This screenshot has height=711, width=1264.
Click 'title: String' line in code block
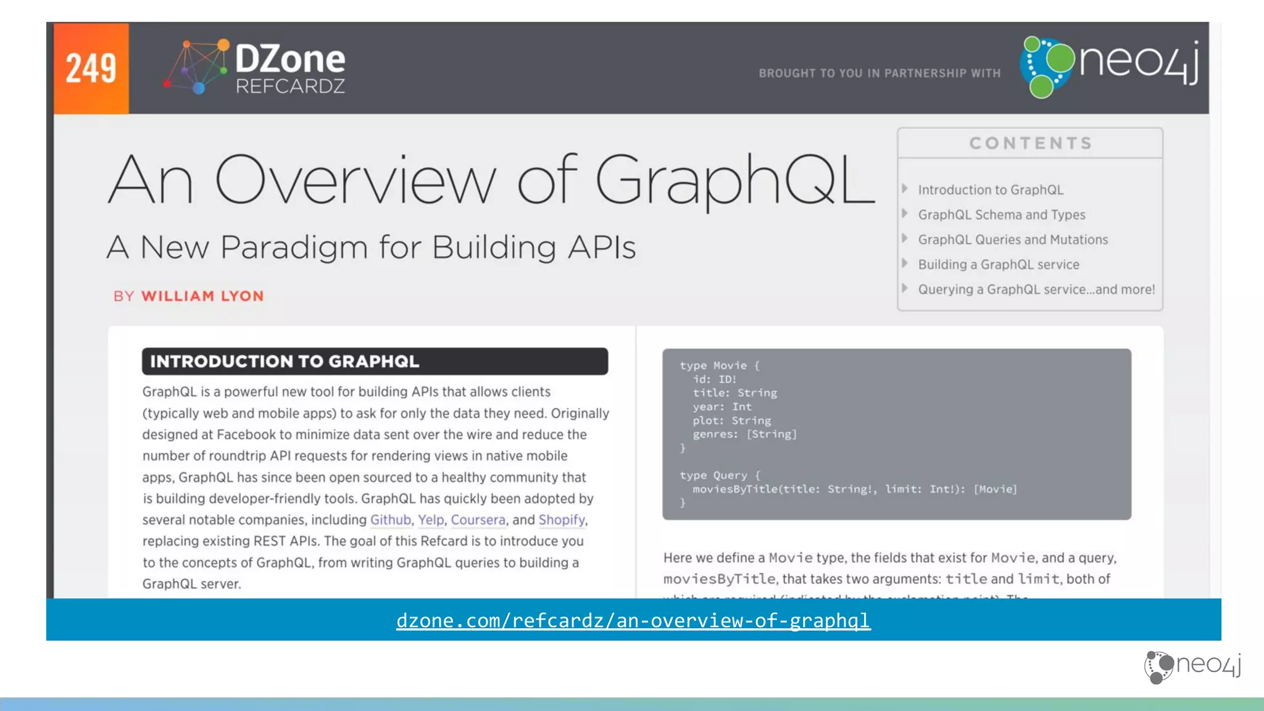point(735,393)
